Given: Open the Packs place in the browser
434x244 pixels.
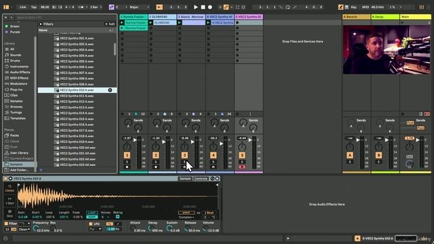Looking at the screenshot, I should point(14,136).
